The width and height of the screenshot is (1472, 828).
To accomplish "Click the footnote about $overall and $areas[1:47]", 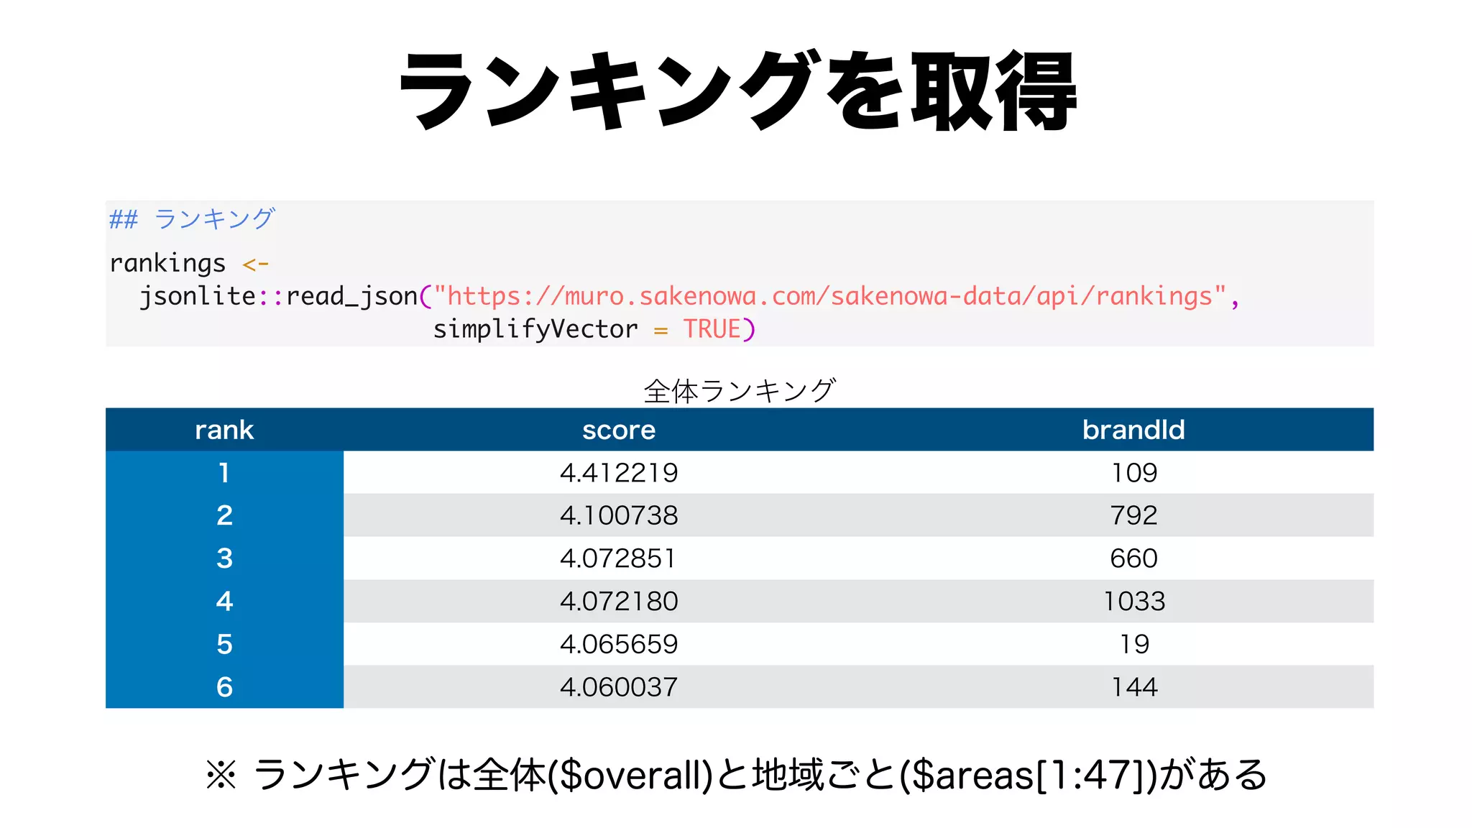I will point(737,775).
